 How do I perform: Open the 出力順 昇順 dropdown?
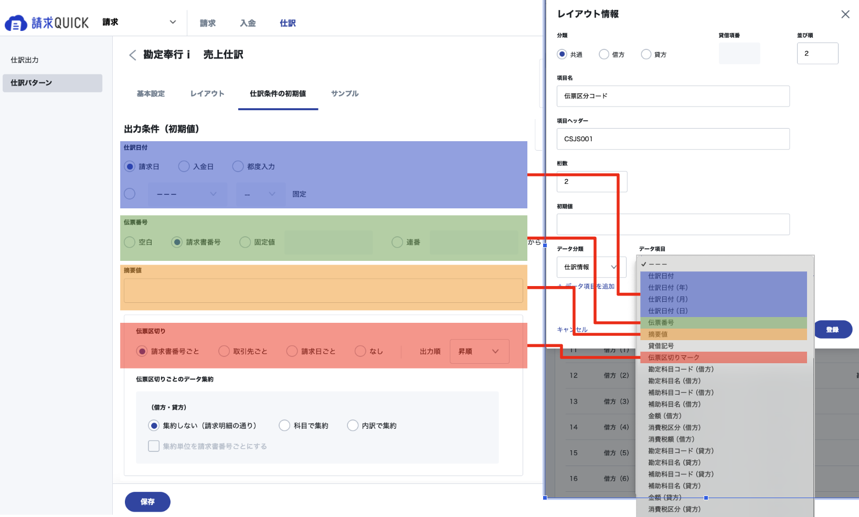click(480, 352)
